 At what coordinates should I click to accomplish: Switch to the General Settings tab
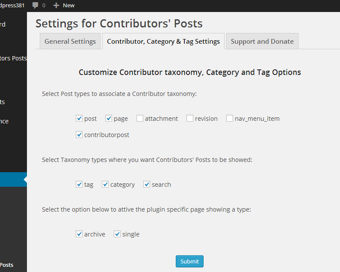click(70, 41)
